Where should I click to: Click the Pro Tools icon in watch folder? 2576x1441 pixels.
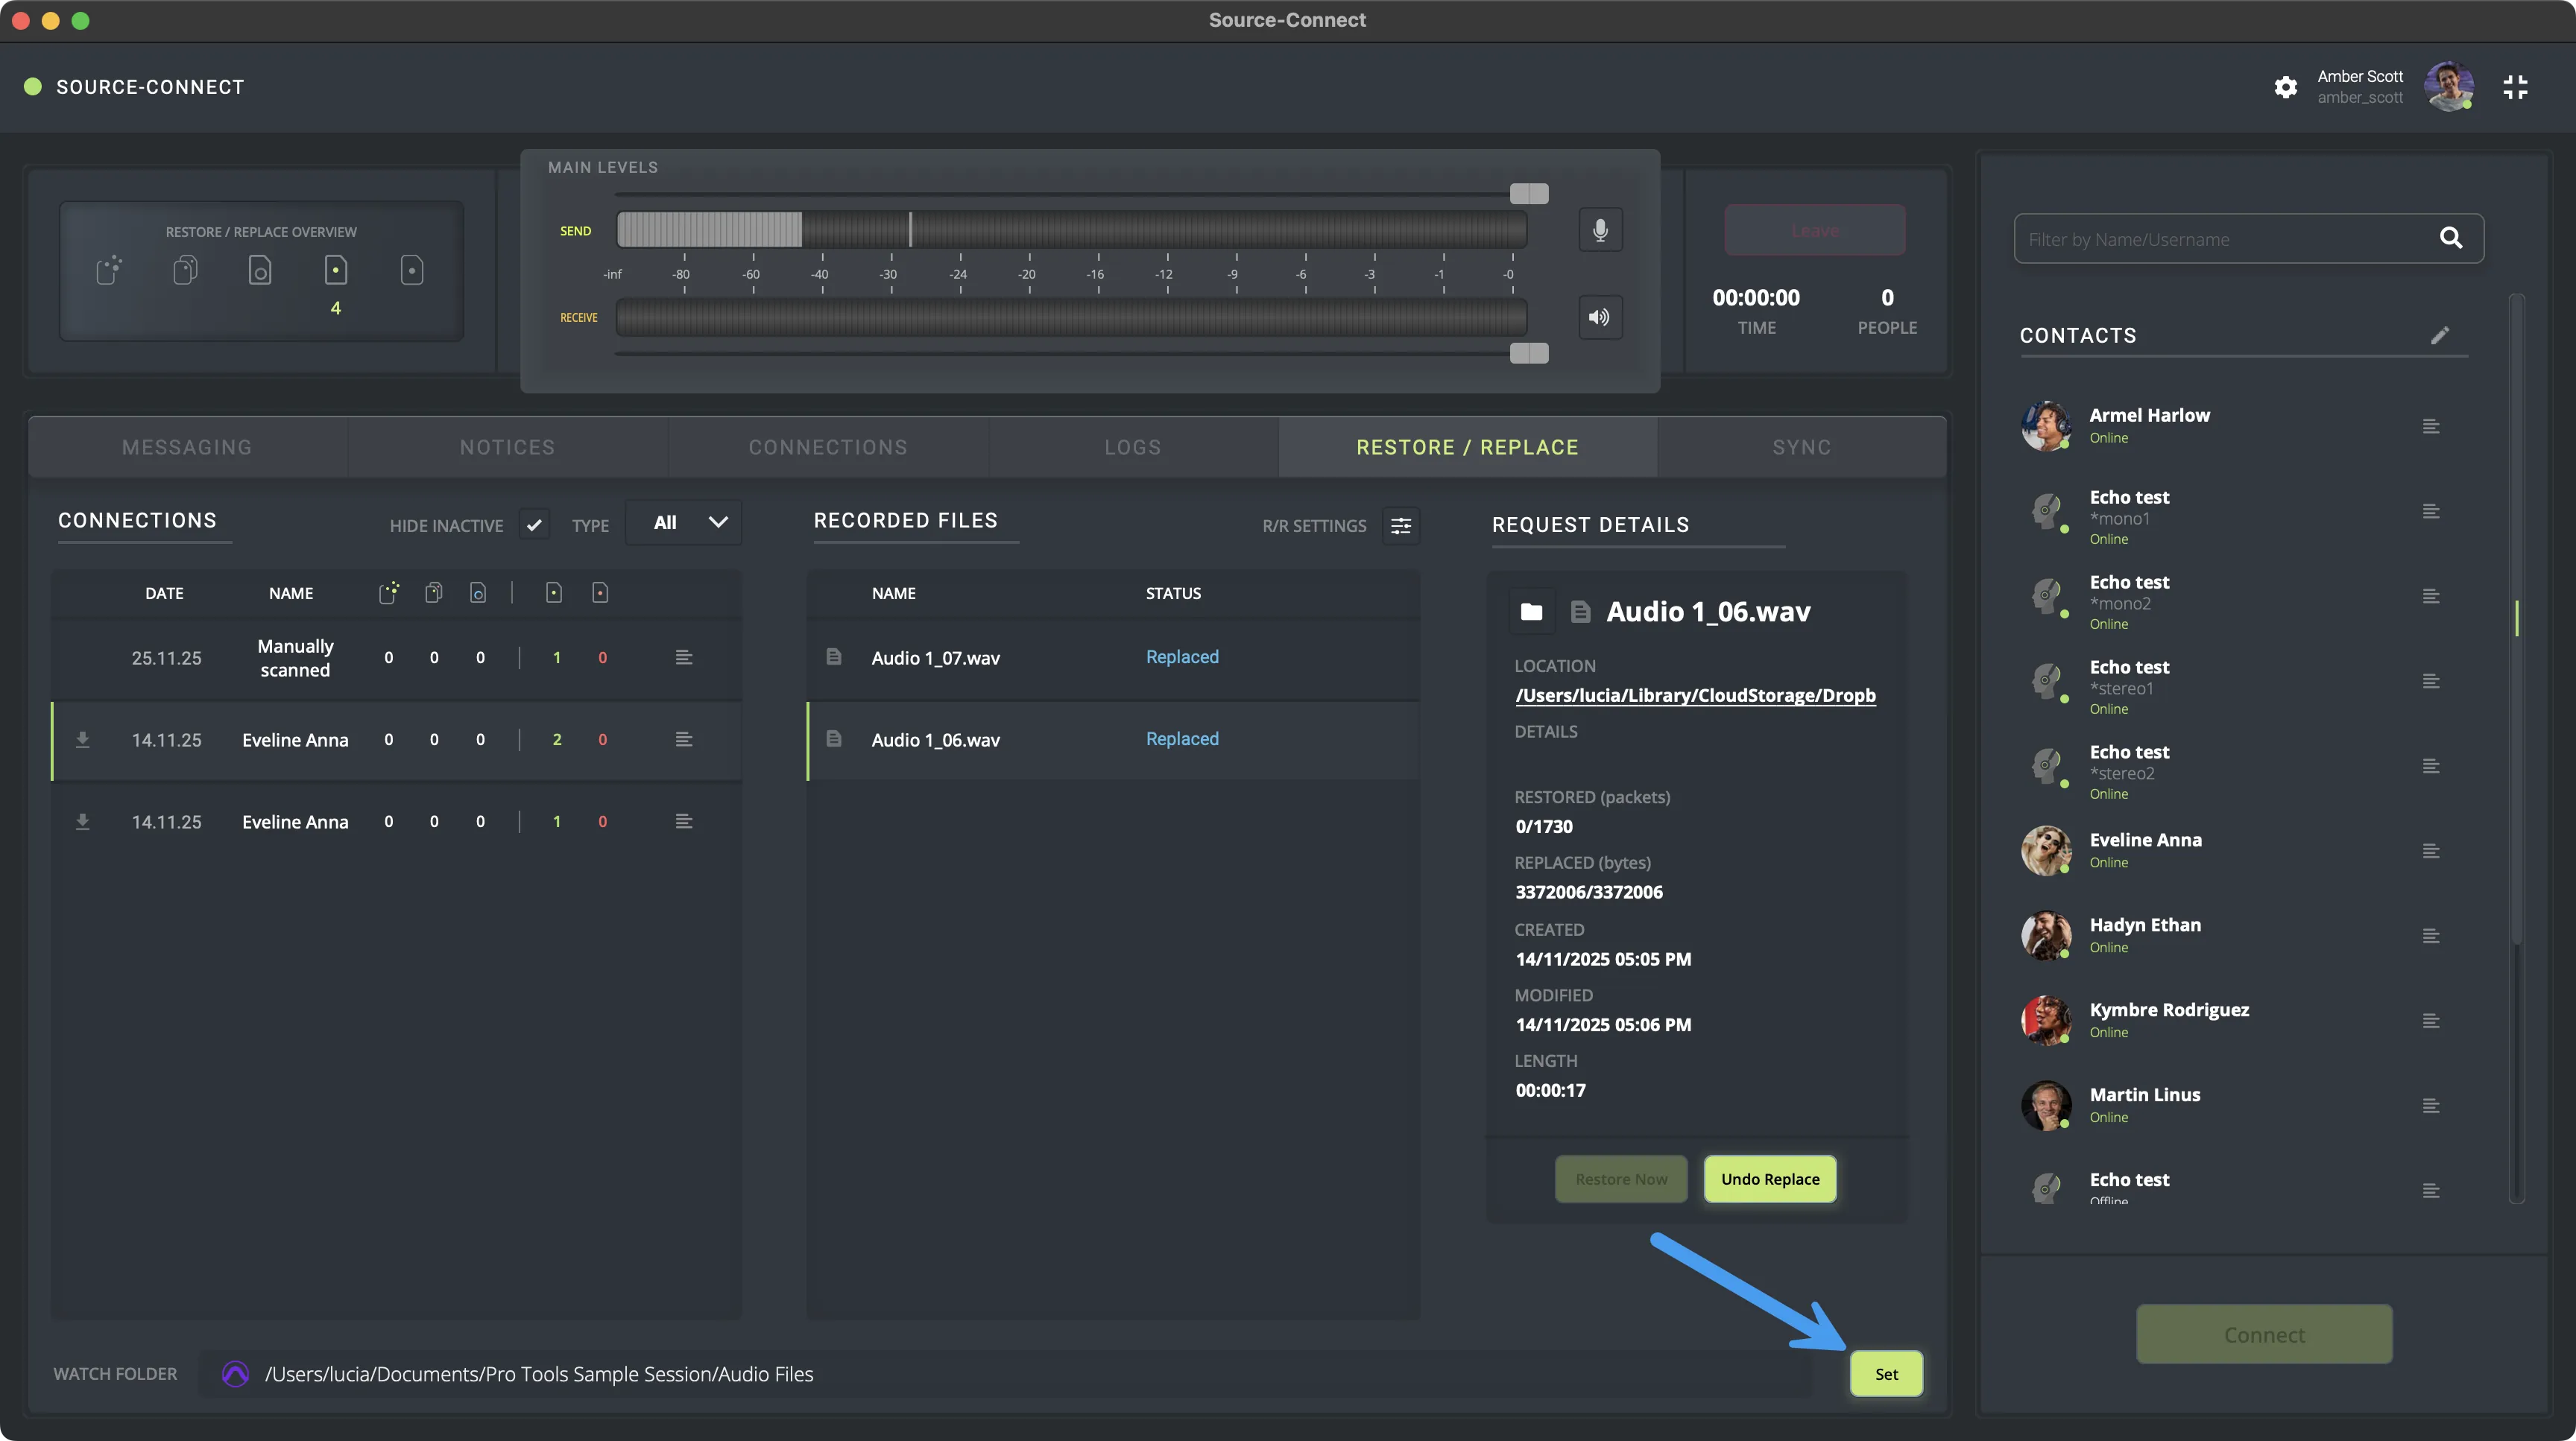(235, 1374)
